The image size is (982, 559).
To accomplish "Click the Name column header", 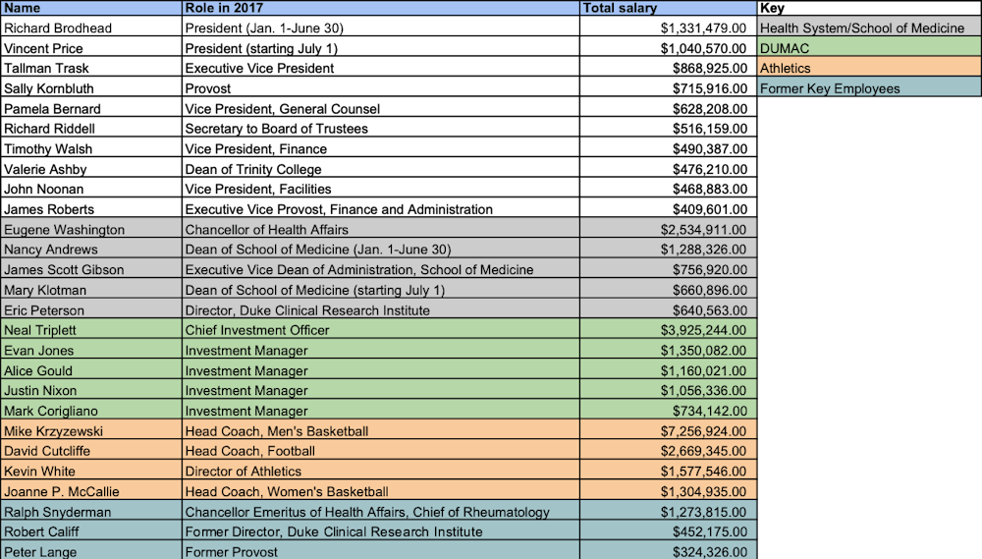I will pyautogui.click(x=91, y=8).
